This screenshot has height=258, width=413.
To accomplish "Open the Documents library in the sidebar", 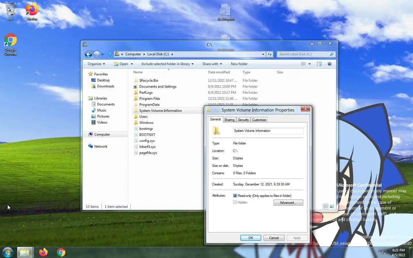I will (106, 104).
